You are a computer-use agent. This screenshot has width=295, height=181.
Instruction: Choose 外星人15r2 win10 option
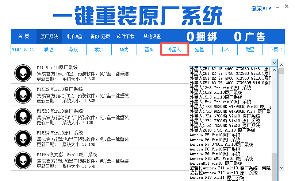point(230,92)
